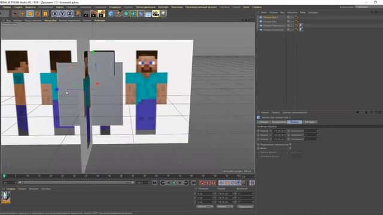The width and height of the screenshot is (383, 215).
Task: Open render settings icon
Action: click(x=102, y=14)
